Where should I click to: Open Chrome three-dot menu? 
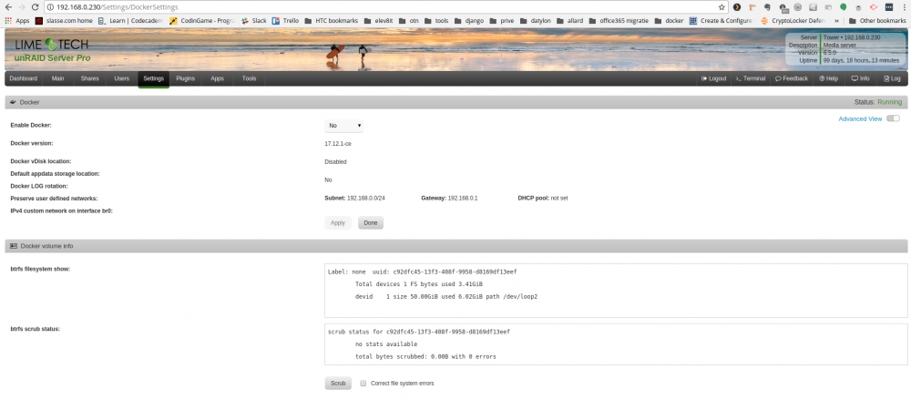(904, 7)
